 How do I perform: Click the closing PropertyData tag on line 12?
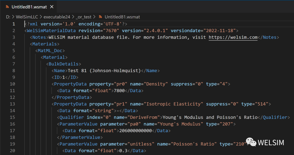click(x=72, y=97)
